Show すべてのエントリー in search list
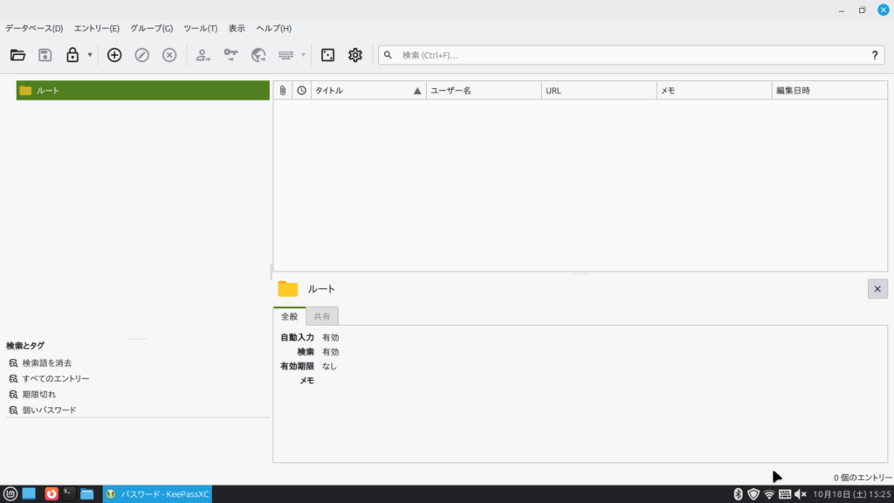 (x=55, y=379)
